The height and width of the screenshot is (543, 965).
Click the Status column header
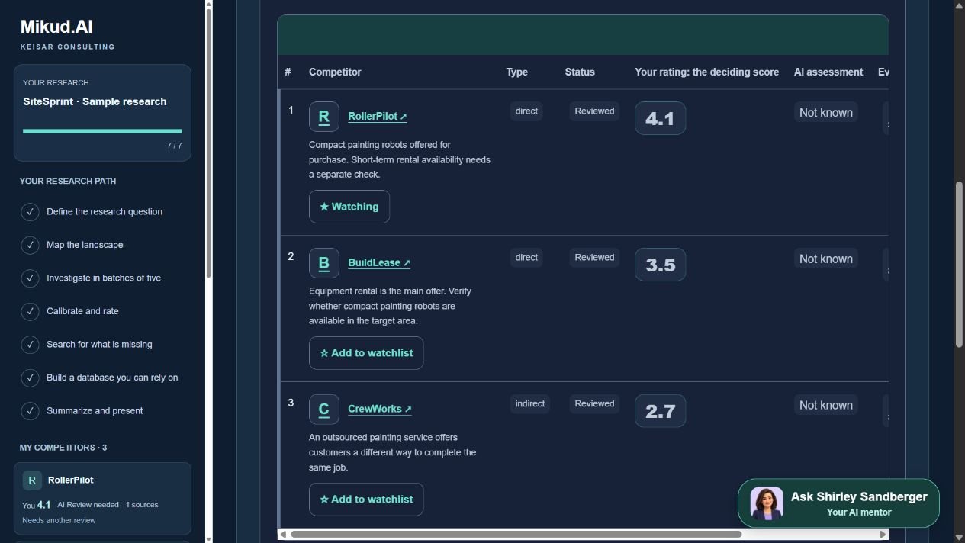click(x=580, y=72)
